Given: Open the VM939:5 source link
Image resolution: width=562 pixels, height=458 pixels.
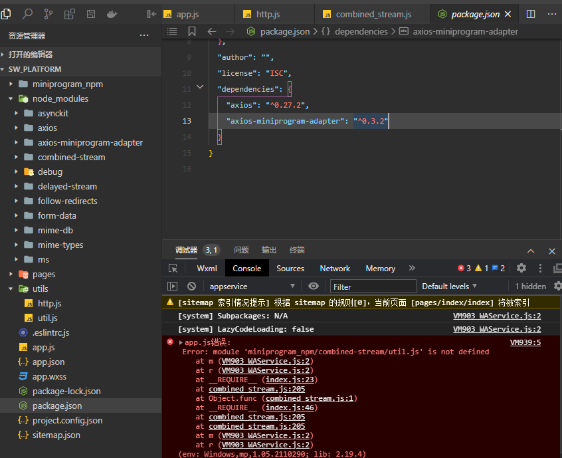Looking at the screenshot, I should pos(525,342).
